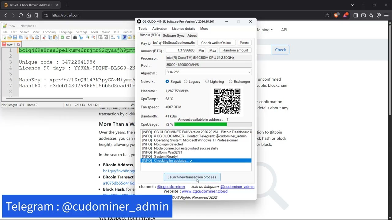Click the Copy icon in Notepad++ toolbar
The height and width of the screenshot is (220, 392).
coord(50,37)
